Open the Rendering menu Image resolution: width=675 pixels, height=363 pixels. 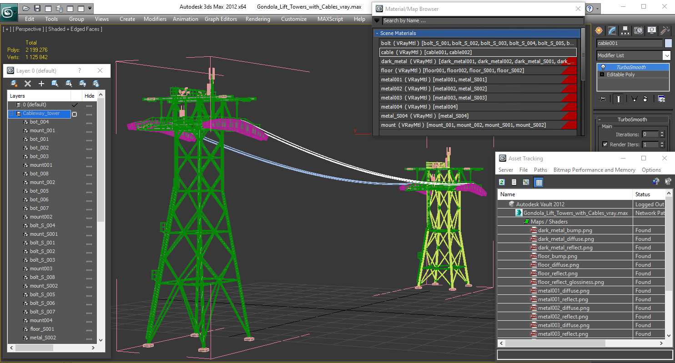tap(257, 19)
